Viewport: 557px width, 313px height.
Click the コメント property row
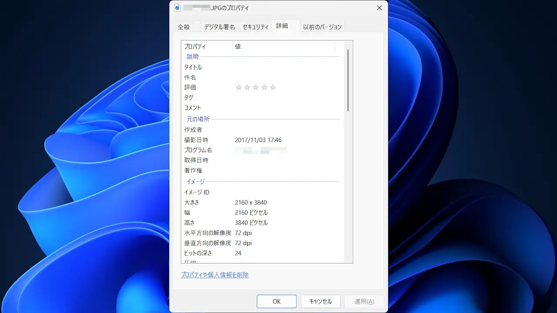(x=193, y=108)
